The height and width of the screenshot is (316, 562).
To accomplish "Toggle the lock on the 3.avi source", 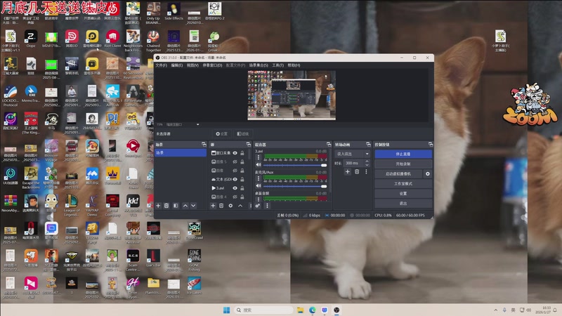I will point(242,188).
